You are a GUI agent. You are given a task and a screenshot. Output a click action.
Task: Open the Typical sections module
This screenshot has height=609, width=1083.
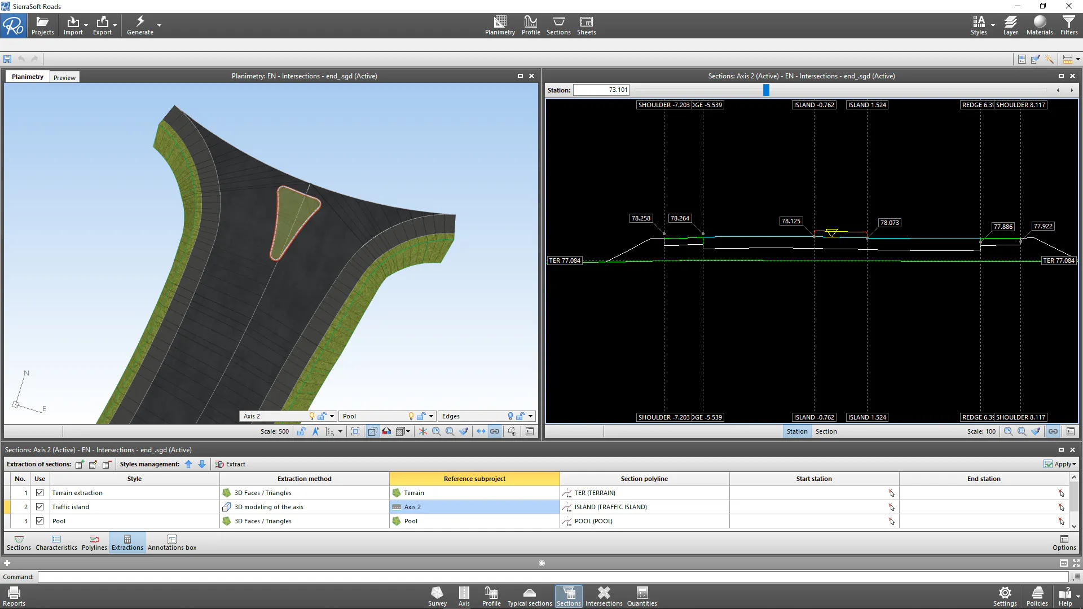pyautogui.click(x=529, y=596)
